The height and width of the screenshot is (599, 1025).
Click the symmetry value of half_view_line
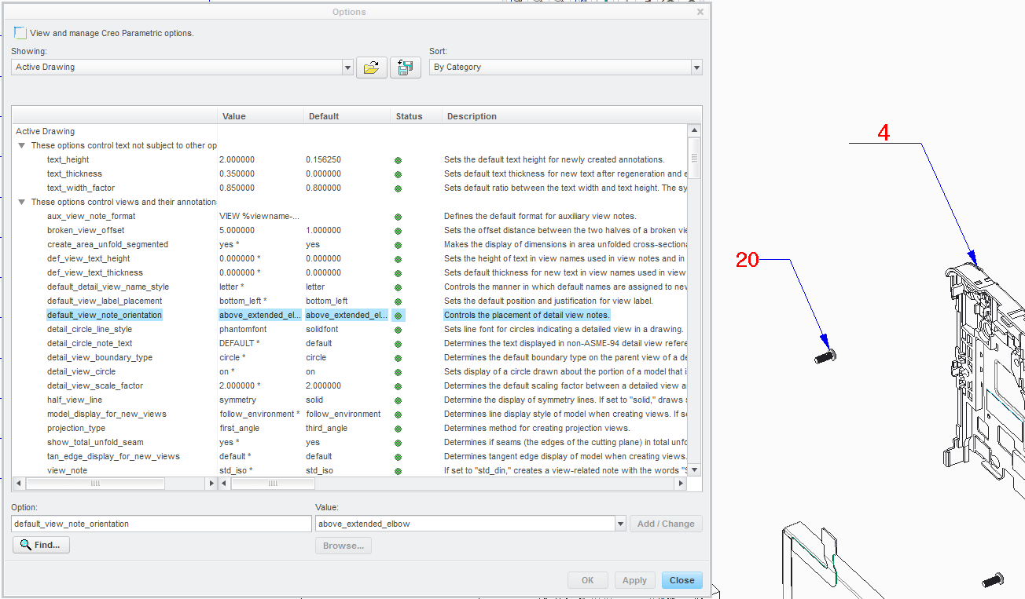[x=239, y=400]
